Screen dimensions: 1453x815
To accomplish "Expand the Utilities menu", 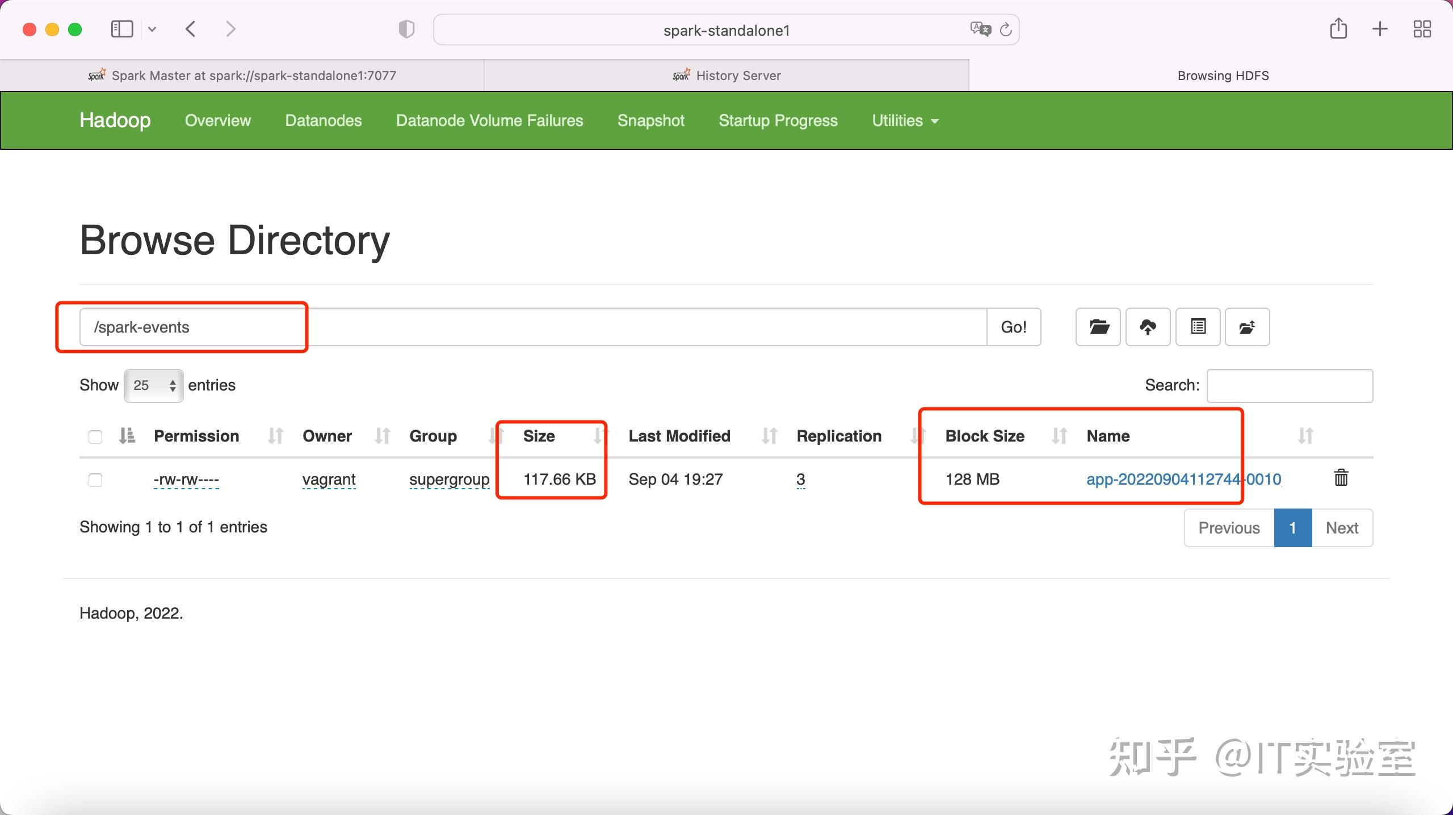I will pyautogui.click(x=905, y=120).
